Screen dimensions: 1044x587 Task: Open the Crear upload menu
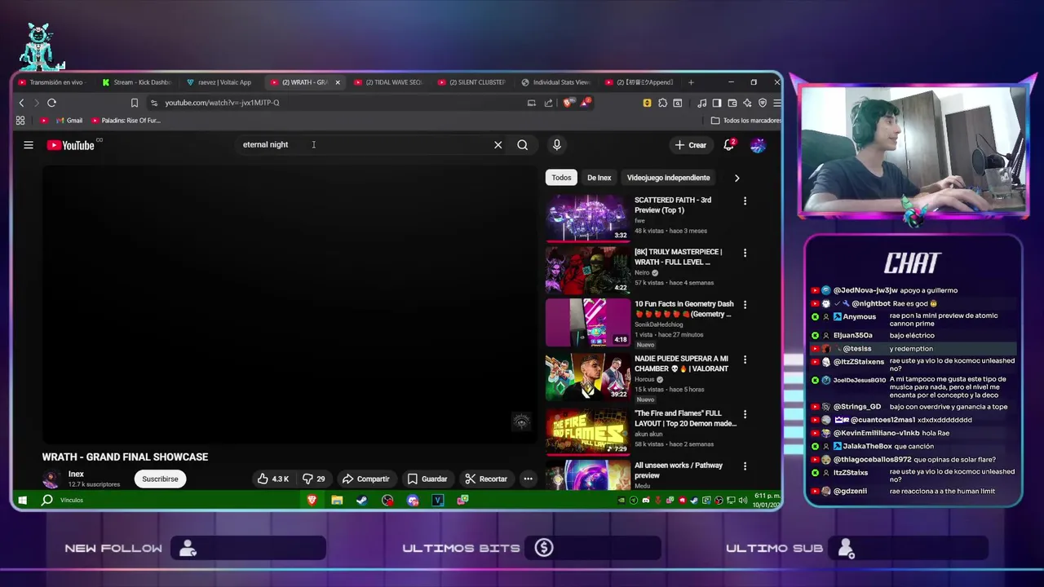[690, 145]
